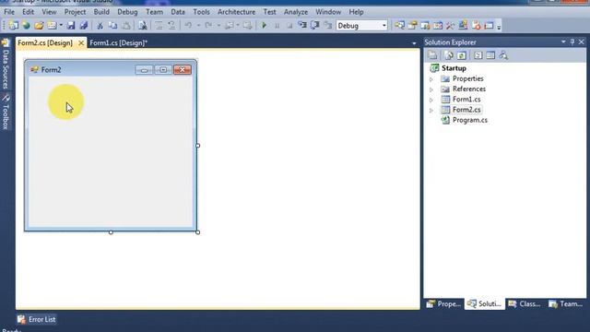The height and width of the screenshot is (332, 590).
Task: Click Properties icon in Solution Explorer toolbar
Action: tap(432, 55)
